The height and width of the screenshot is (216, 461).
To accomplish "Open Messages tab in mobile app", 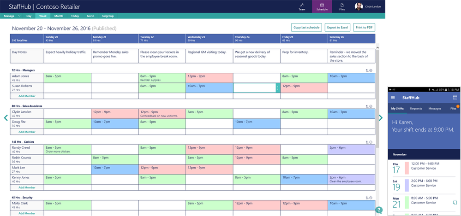I will pos(435,109).
